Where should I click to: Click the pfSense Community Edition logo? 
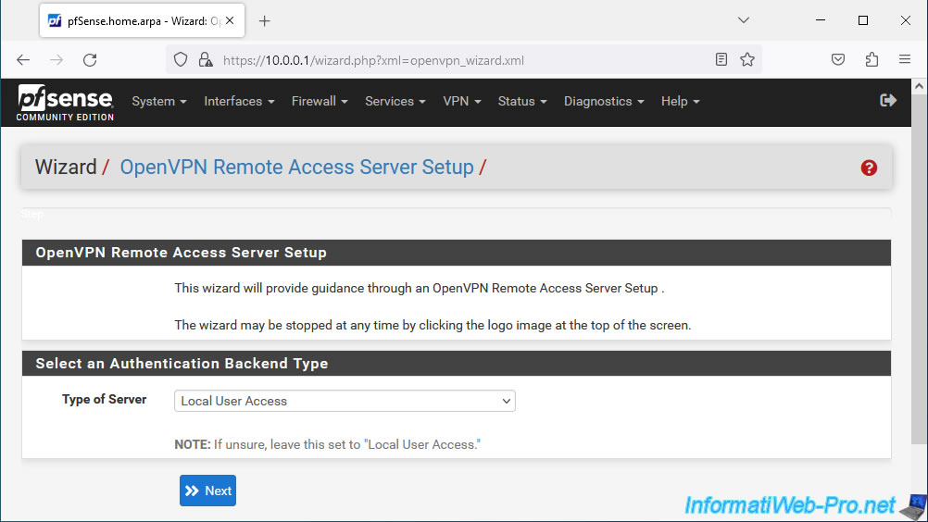pyautogui.click(x=65, y=103)
